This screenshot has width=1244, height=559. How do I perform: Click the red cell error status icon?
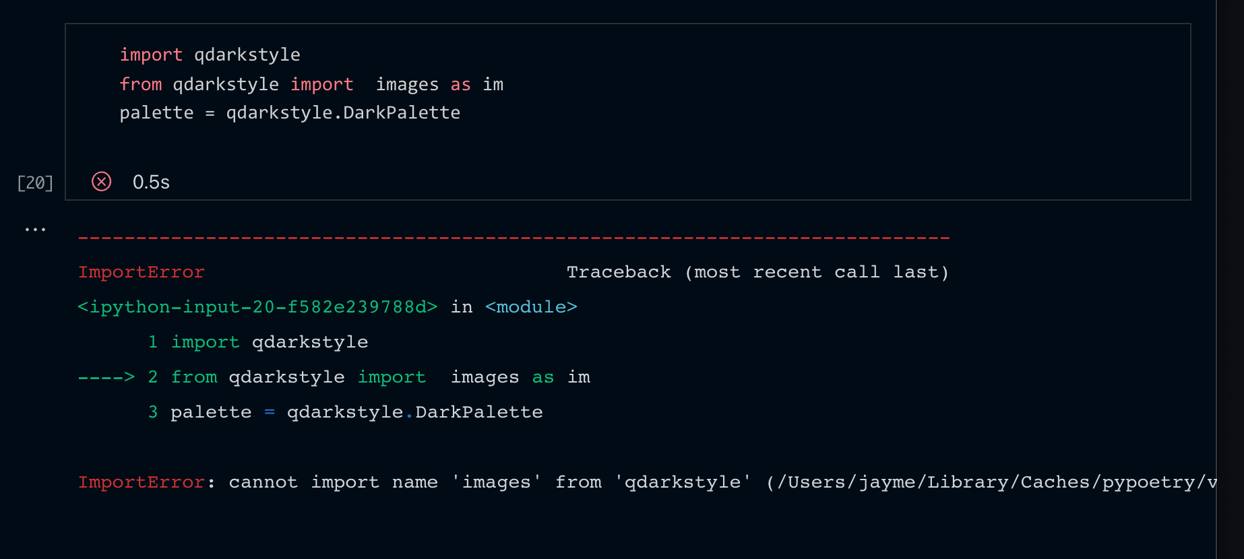coord(101,182)
